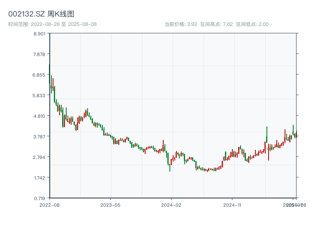Click the 当前价格 3.92 label
This screenshot has height=247, width=329.
(181, 24)
